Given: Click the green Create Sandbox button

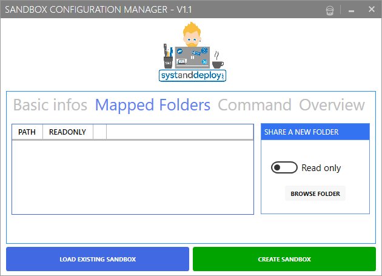Looking at the screenshot, I should click(284, 259).
